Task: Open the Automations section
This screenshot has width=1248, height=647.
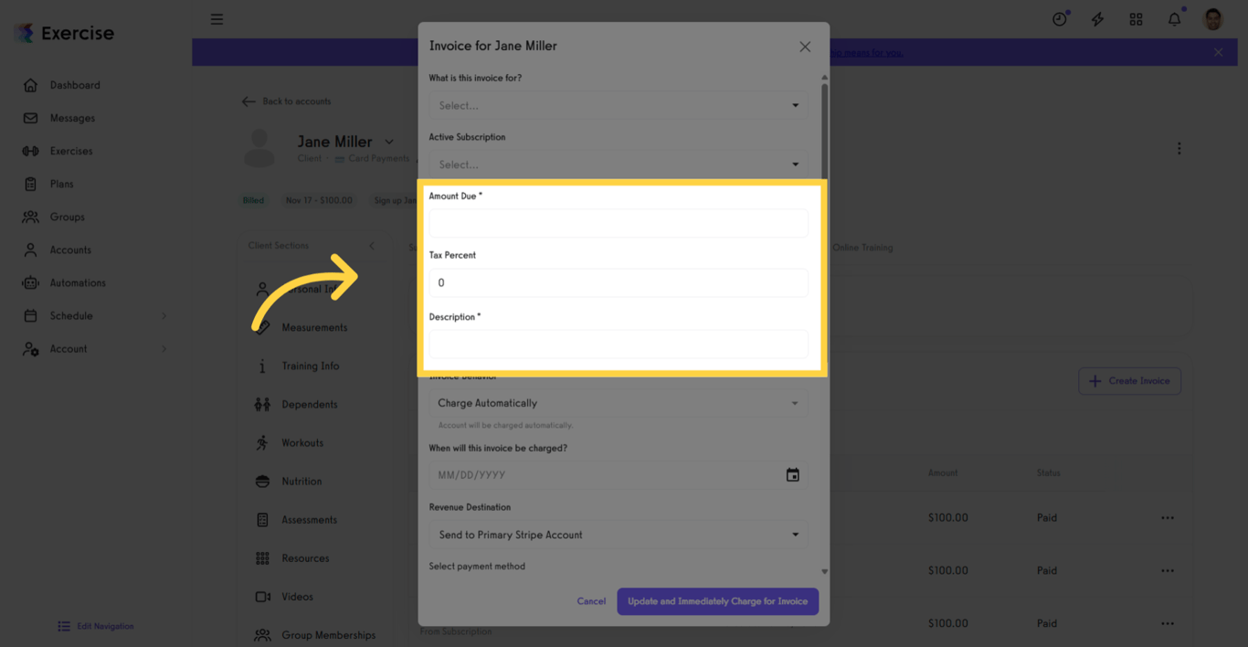Action: point(32,282)
